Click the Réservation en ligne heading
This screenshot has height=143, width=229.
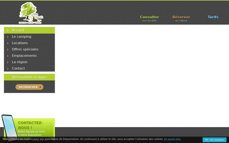coord(29,77)
